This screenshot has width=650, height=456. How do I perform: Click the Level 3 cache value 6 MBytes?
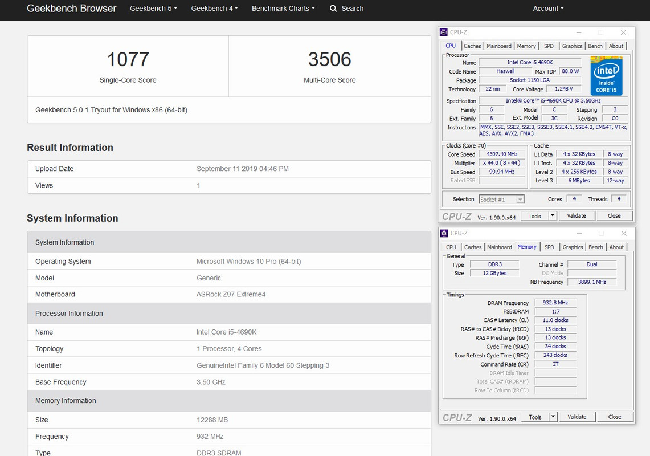[579, 181]
